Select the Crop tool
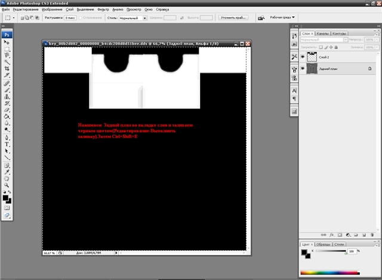Viewport: 382px width, 280px height. pos(7,69)
